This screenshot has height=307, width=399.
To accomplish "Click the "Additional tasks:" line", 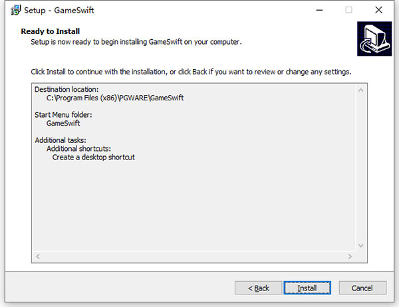I will click(x=60, y=140).
